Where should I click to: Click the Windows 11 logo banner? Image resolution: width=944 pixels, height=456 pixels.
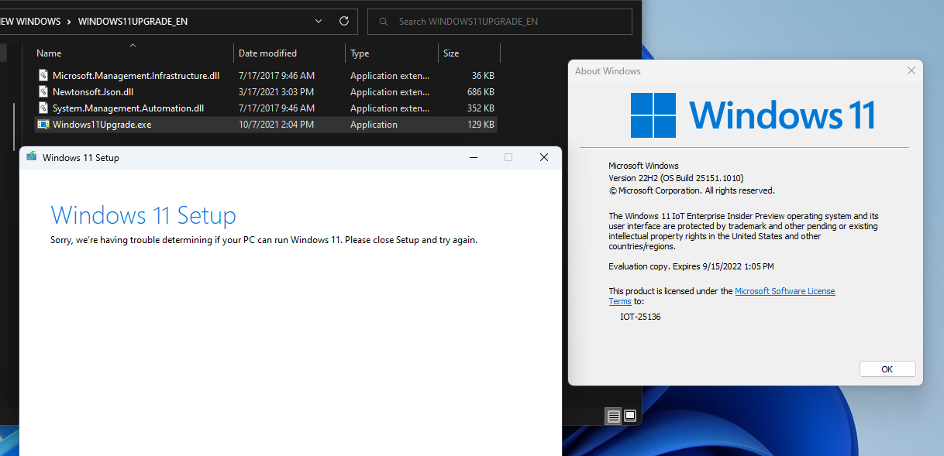[753, 115]
